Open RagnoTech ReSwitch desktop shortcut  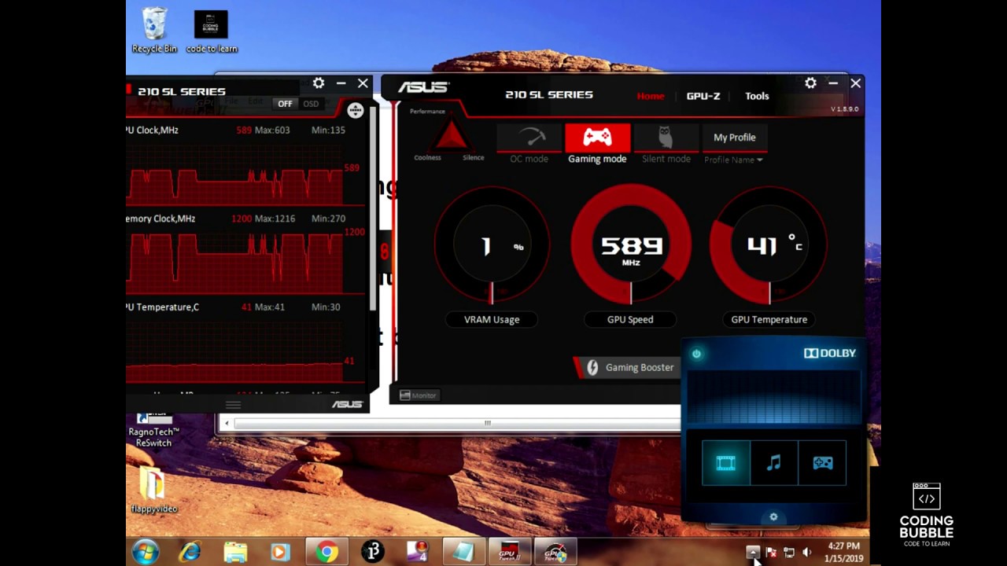tap(153, 431)
